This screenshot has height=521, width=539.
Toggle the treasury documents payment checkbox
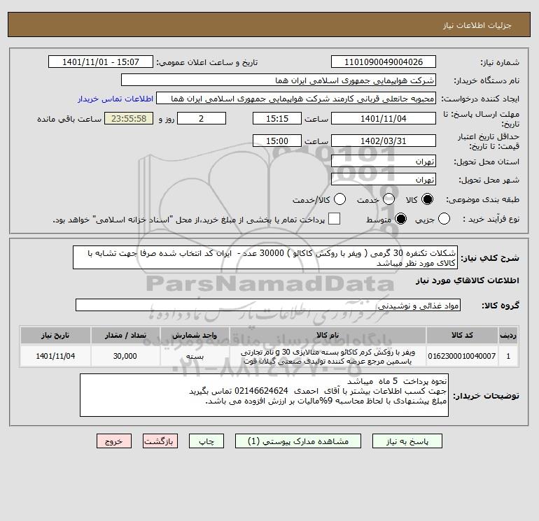tap(334, 219)
